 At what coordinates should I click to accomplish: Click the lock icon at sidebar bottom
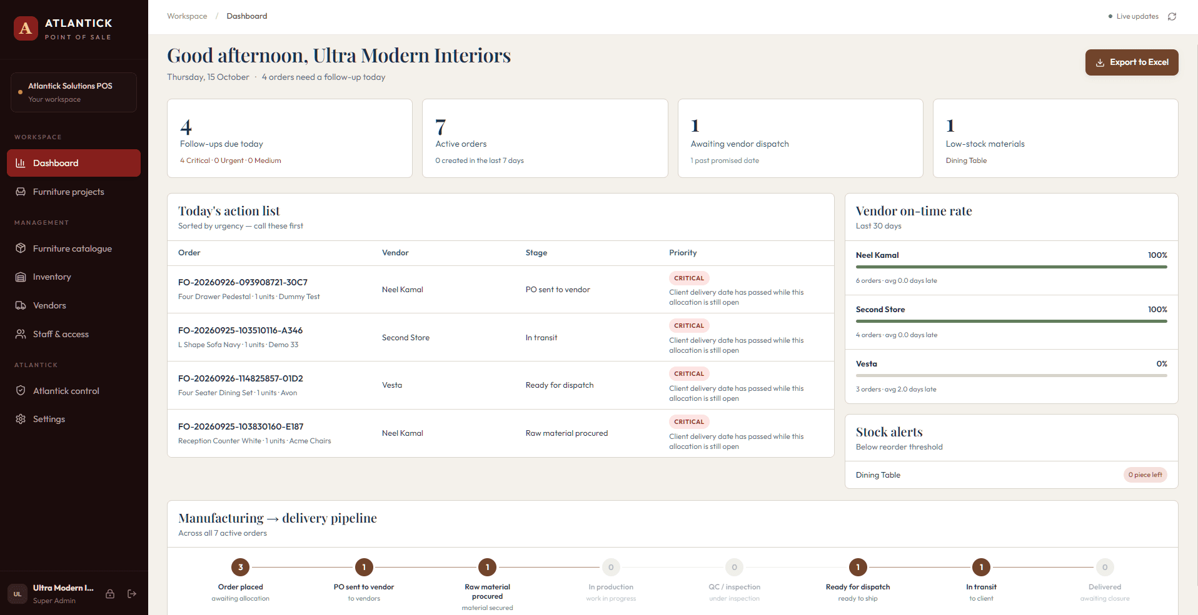coord(110,594)
